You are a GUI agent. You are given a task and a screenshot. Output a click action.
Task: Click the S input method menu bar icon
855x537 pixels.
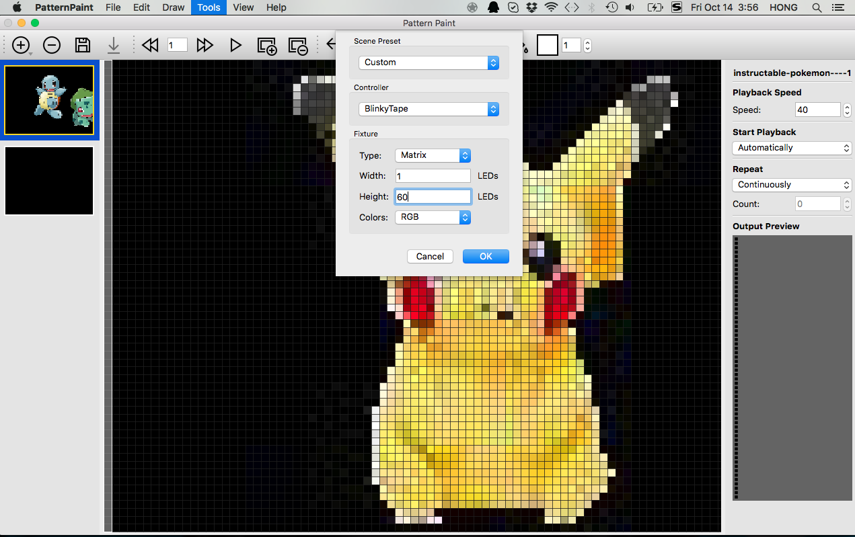tap(676, 7)
